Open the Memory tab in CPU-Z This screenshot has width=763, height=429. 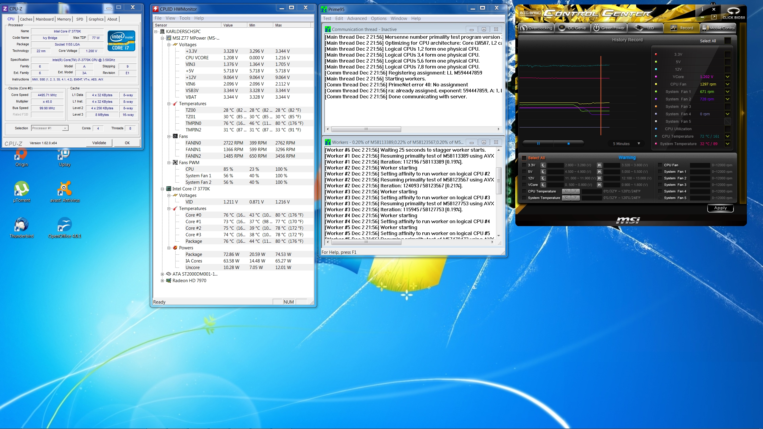tap(64, 19)
